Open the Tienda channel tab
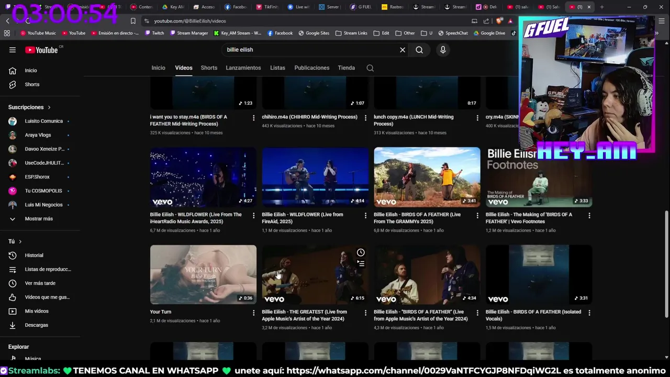The height and width of the screenshot is (377, 670). (347, 68)
